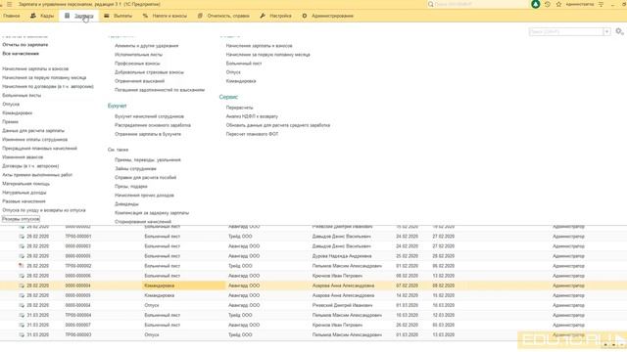
Task: Open the Выплаты section
Action: click(118, 16)
